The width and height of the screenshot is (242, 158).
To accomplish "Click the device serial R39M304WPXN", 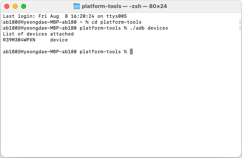I will (19, 40).
